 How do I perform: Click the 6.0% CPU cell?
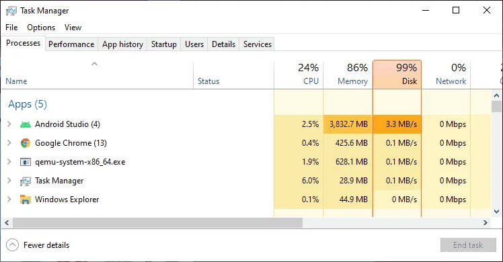click(299, 181)
